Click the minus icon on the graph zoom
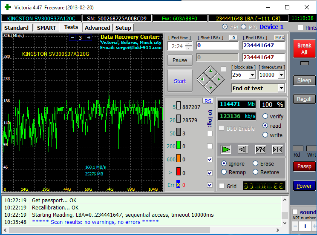The height and width of the screenshot is (235, 317). (x=72, y=37)
